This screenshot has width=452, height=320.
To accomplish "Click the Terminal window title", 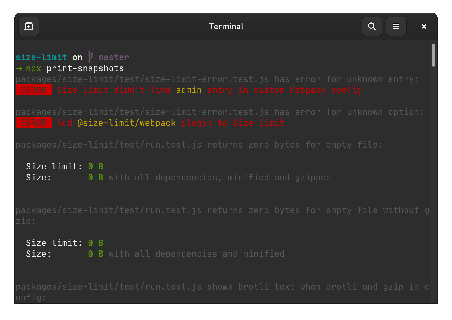I will tap(226, 26).
